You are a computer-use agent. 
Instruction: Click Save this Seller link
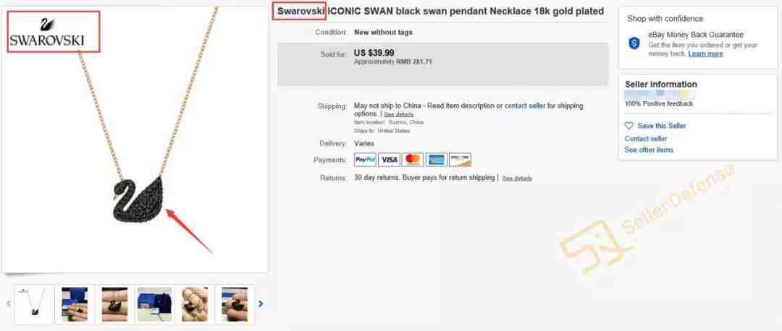coord(662,126)
